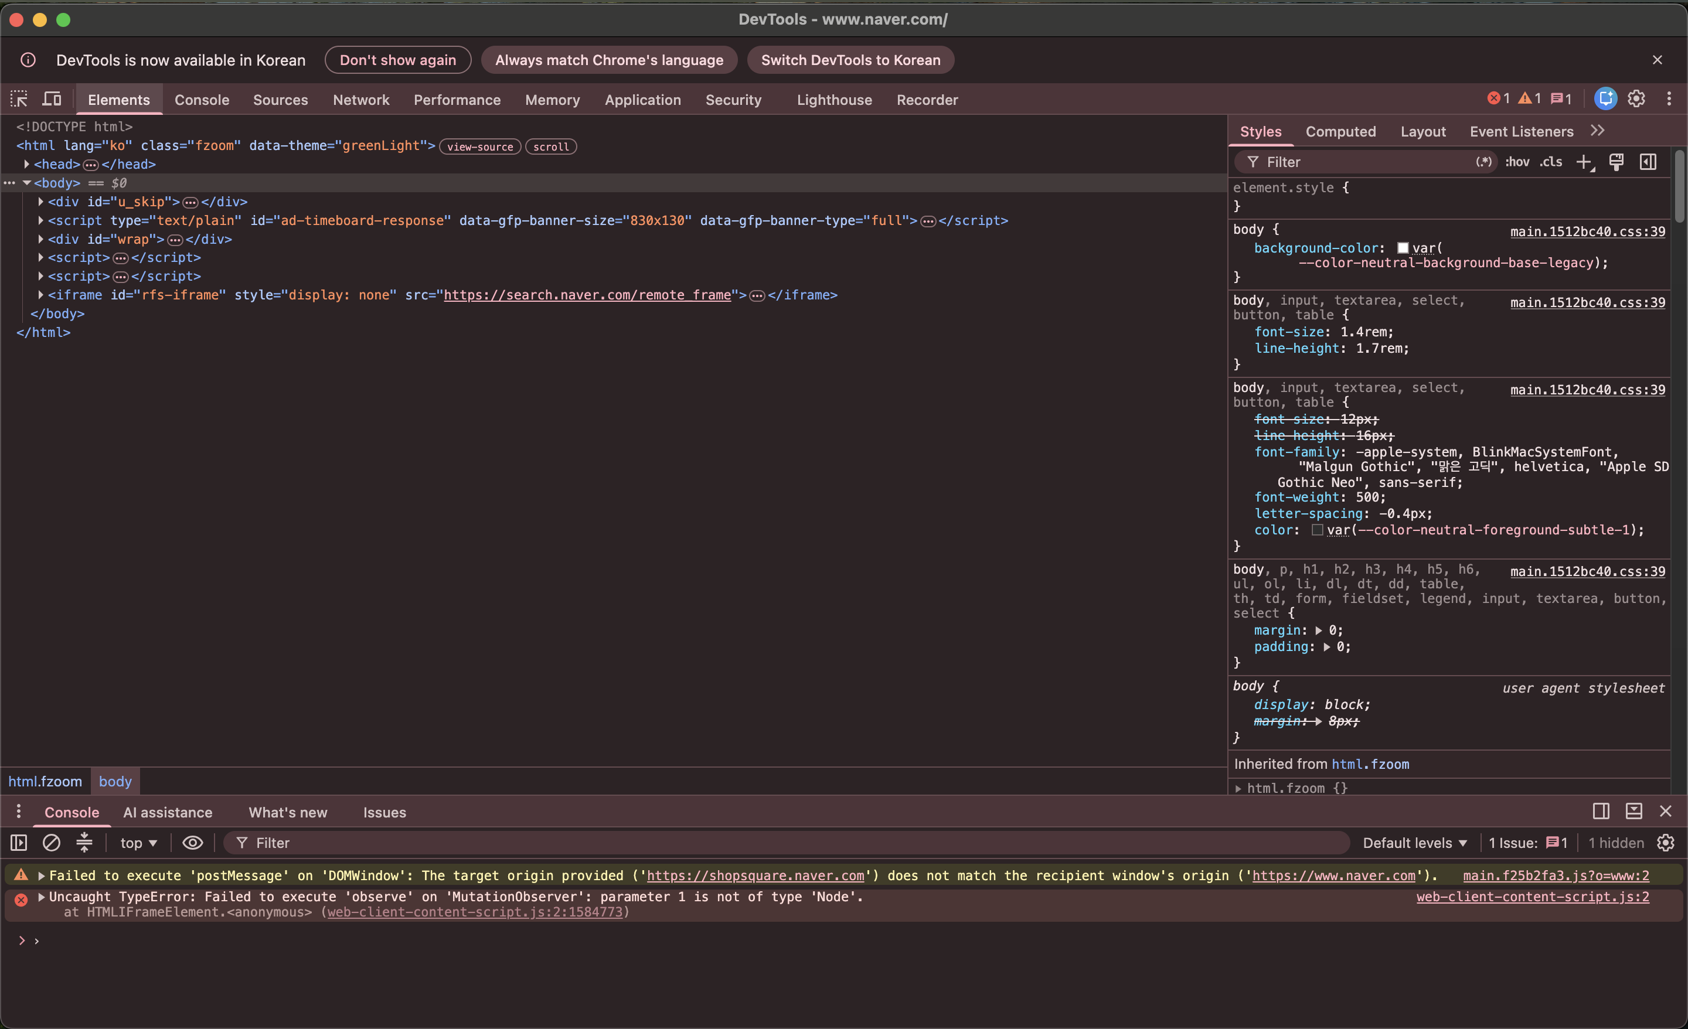Toggle the device toolbar icon

pyautogui.click(x=52, y=100)
